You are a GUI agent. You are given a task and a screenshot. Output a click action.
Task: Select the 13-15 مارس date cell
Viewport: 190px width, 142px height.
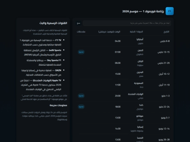coord(164,52)
